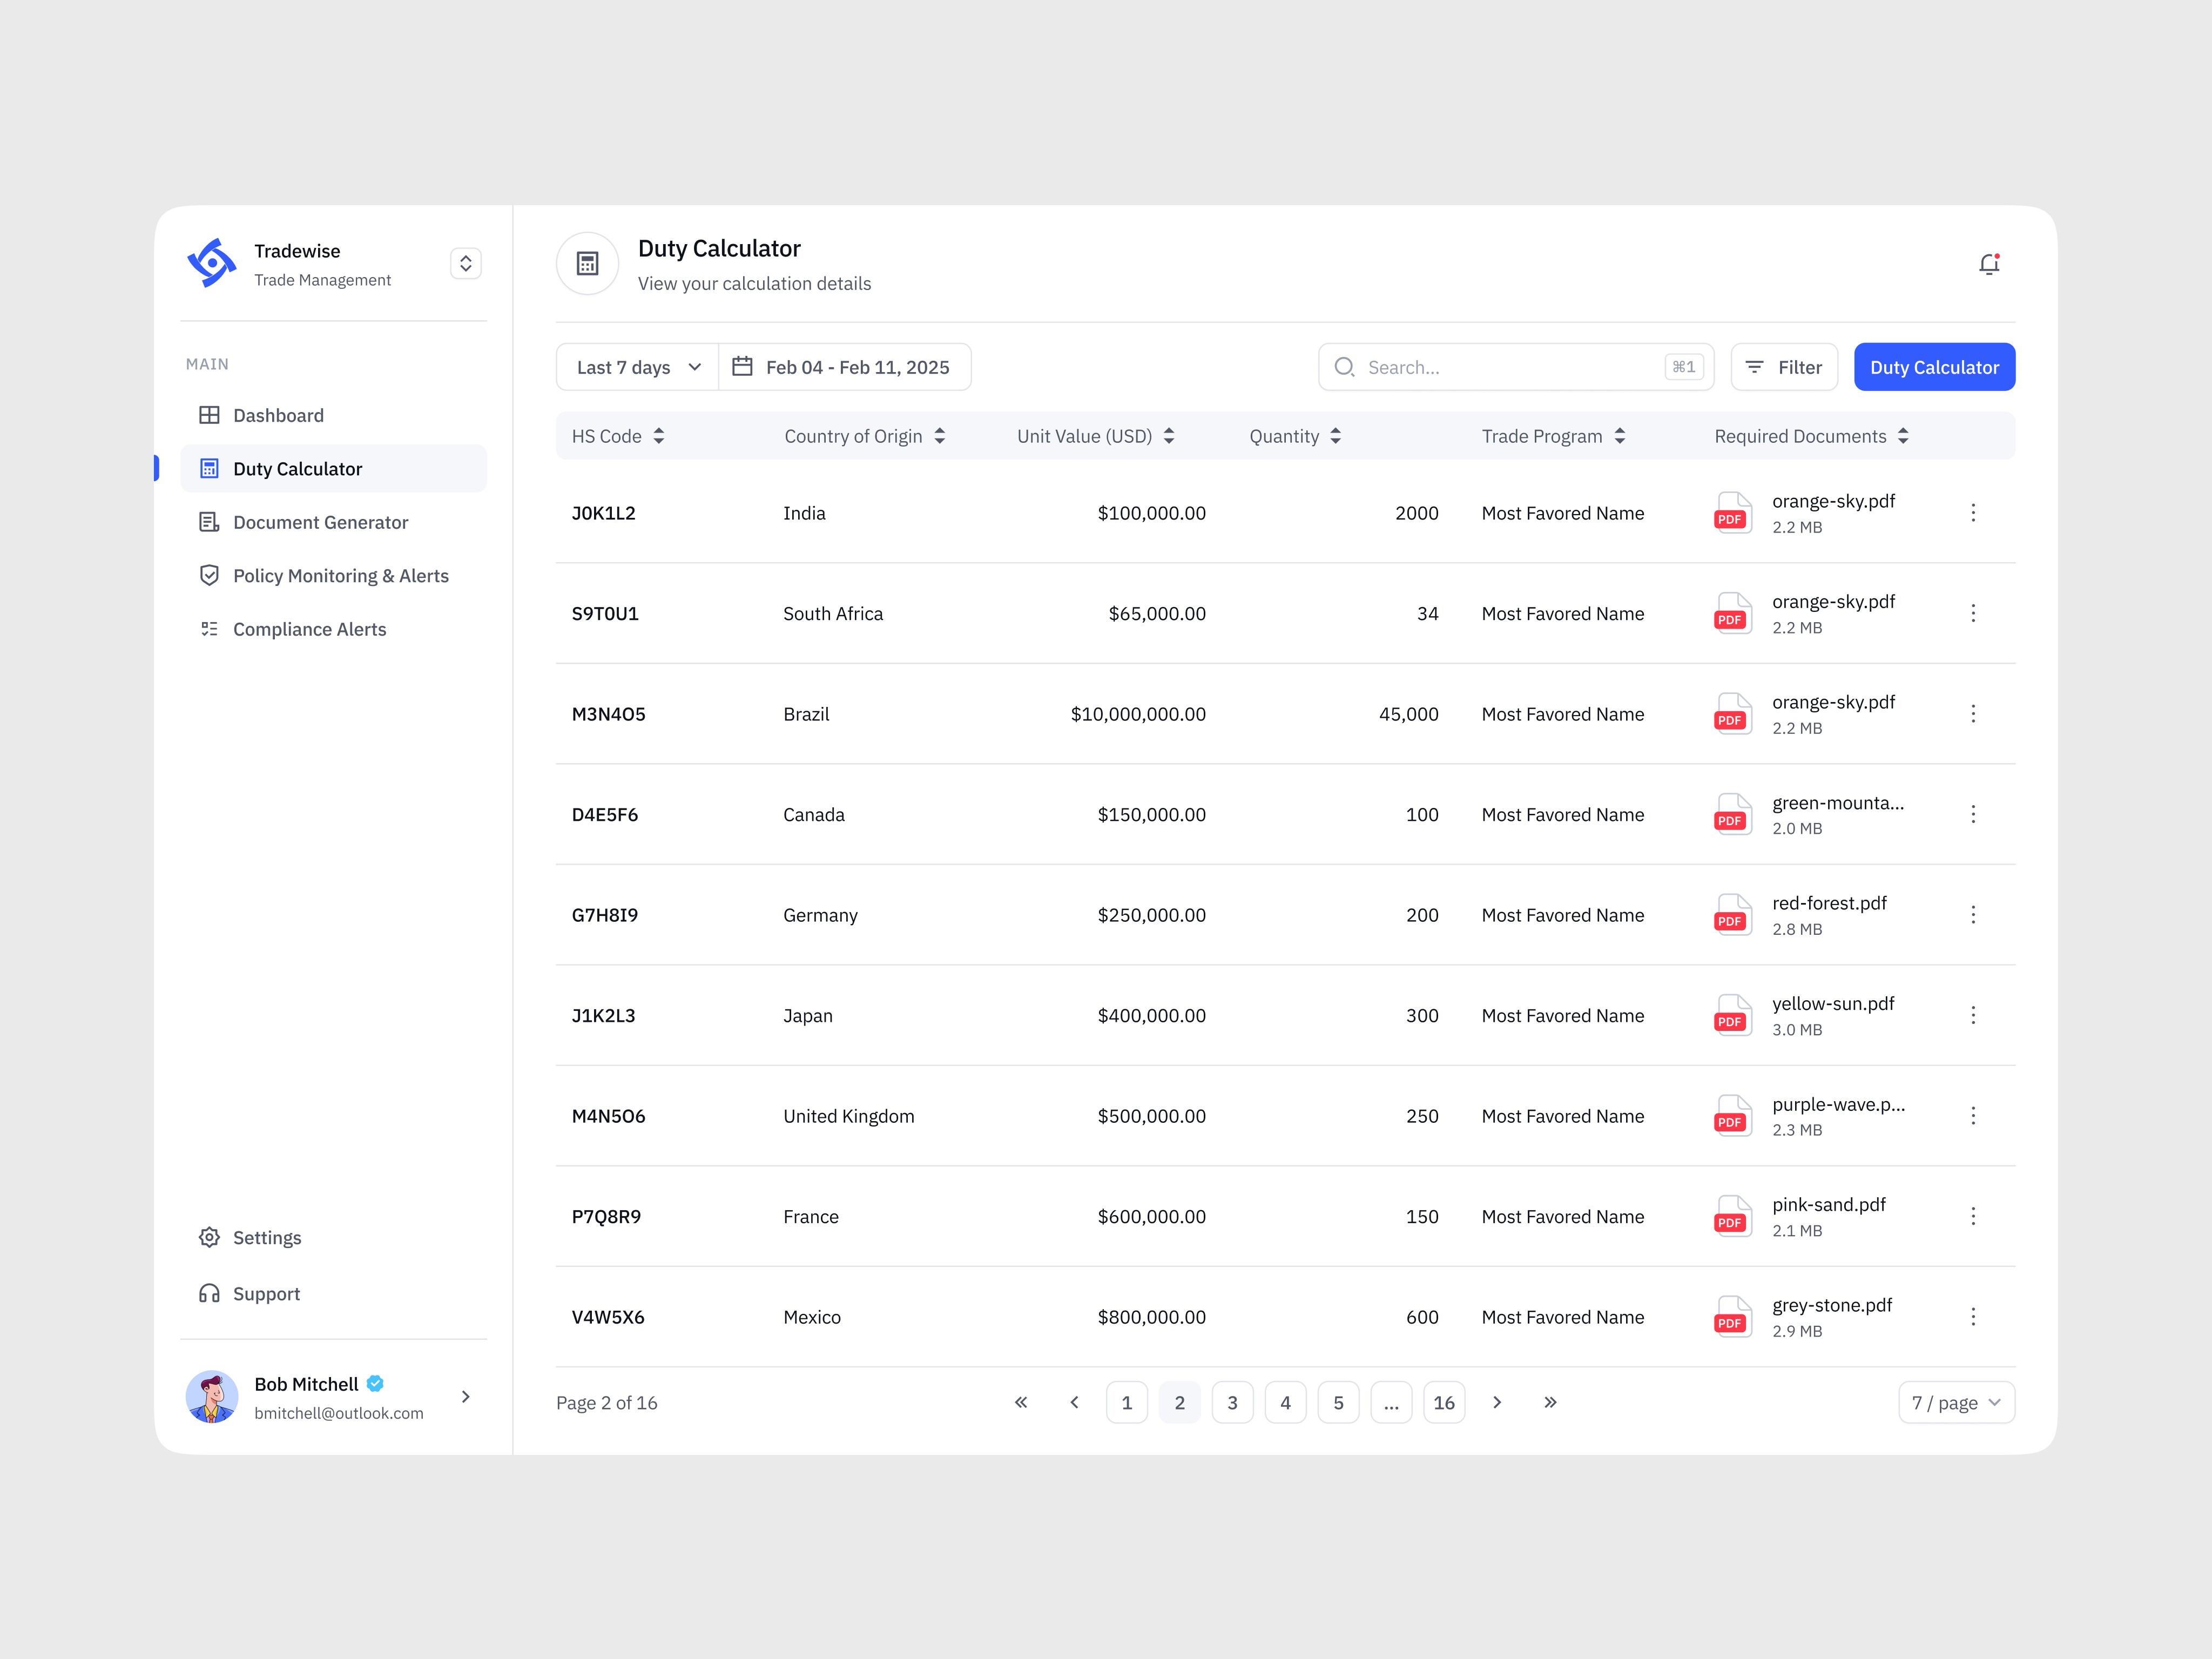
Task: Open Document Generator in the sidebar
Action: 320,522
